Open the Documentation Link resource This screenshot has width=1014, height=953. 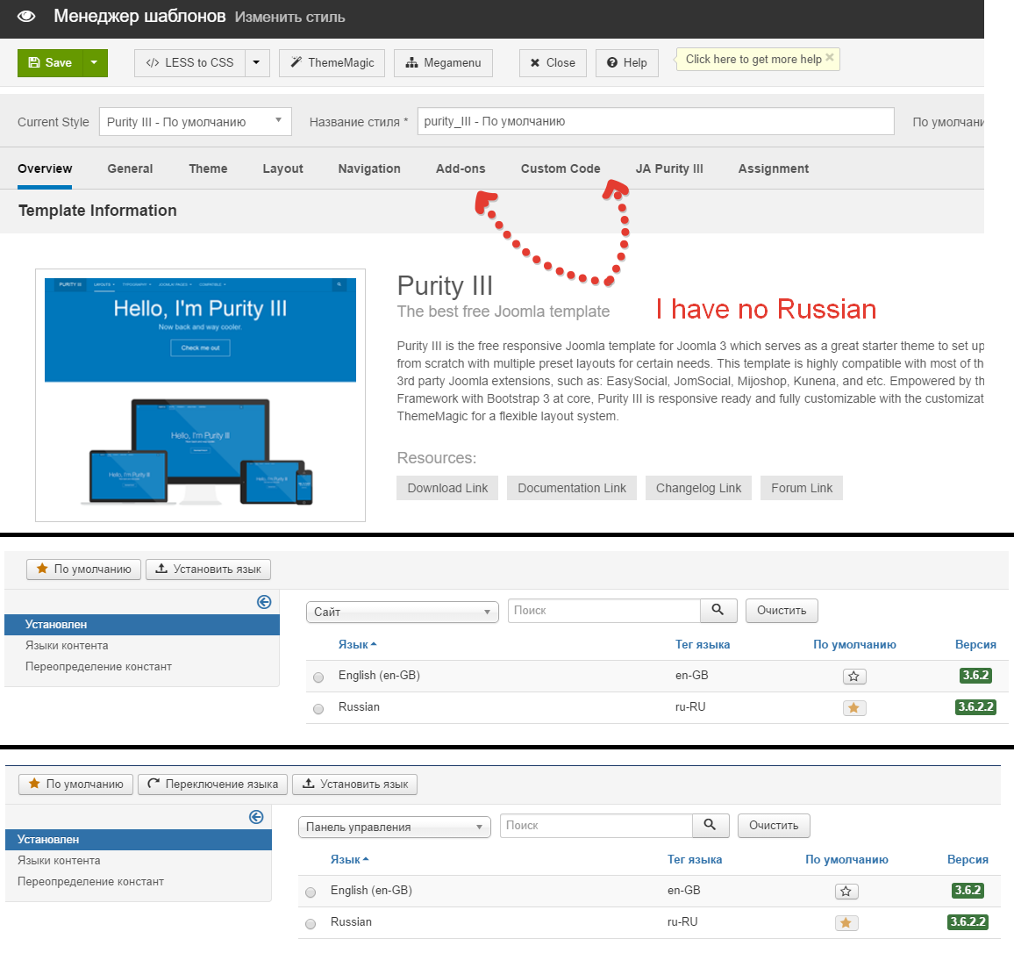[572, 489]
